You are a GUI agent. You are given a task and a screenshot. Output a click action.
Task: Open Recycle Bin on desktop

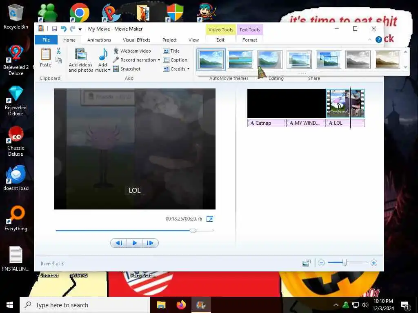(x=16, y=16)
